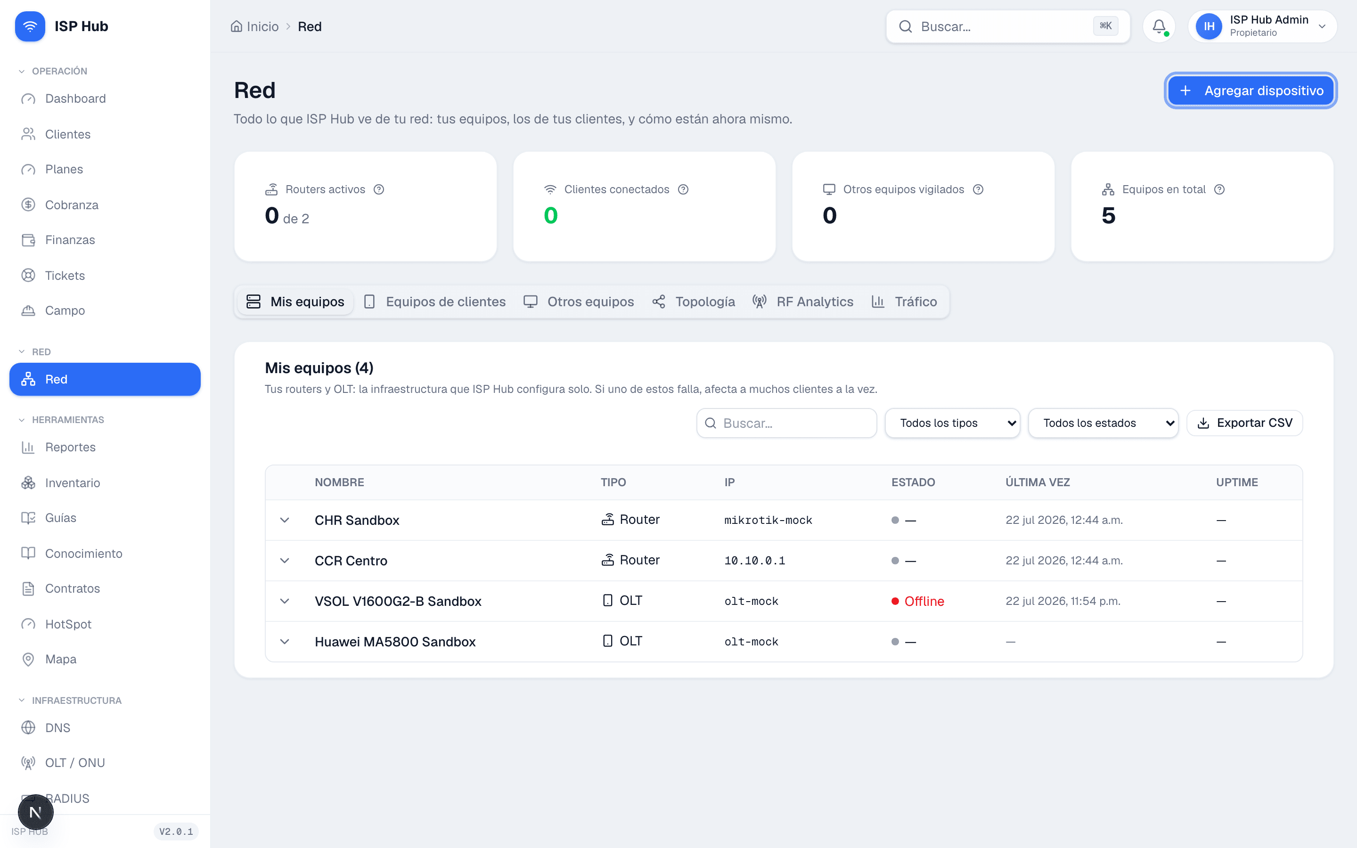1357x848 pixels.
Task: Switch to the Tráfico tab
Action: pyautogui.click(x=904, y=302)
